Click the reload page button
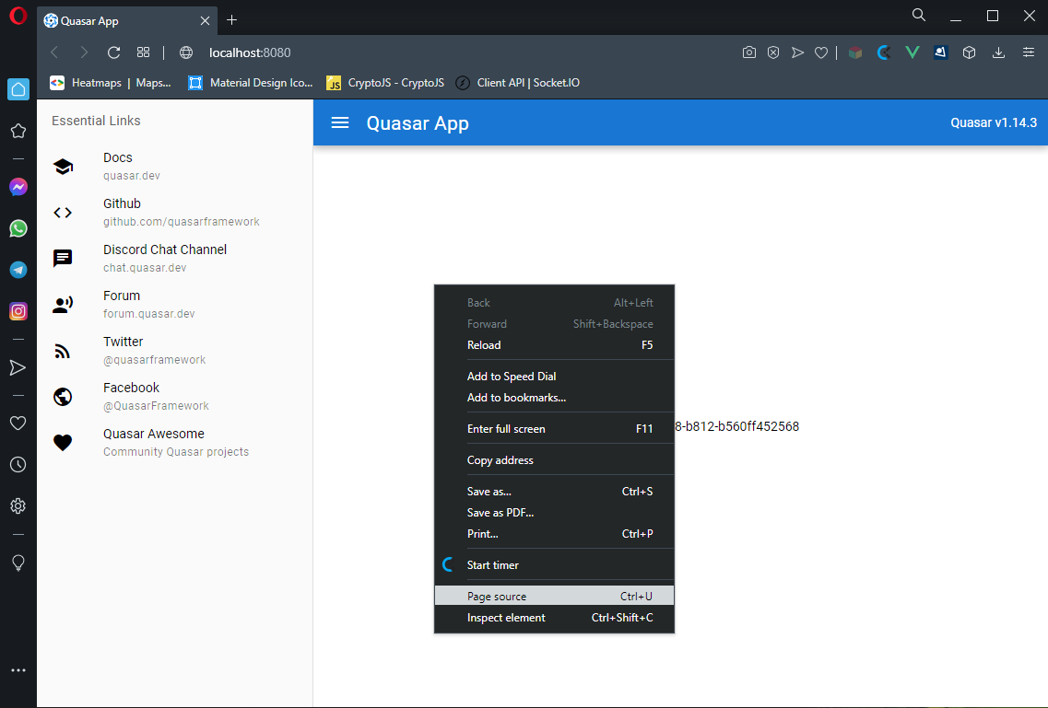Viewport: 1048px width, 708px height. 114,52
